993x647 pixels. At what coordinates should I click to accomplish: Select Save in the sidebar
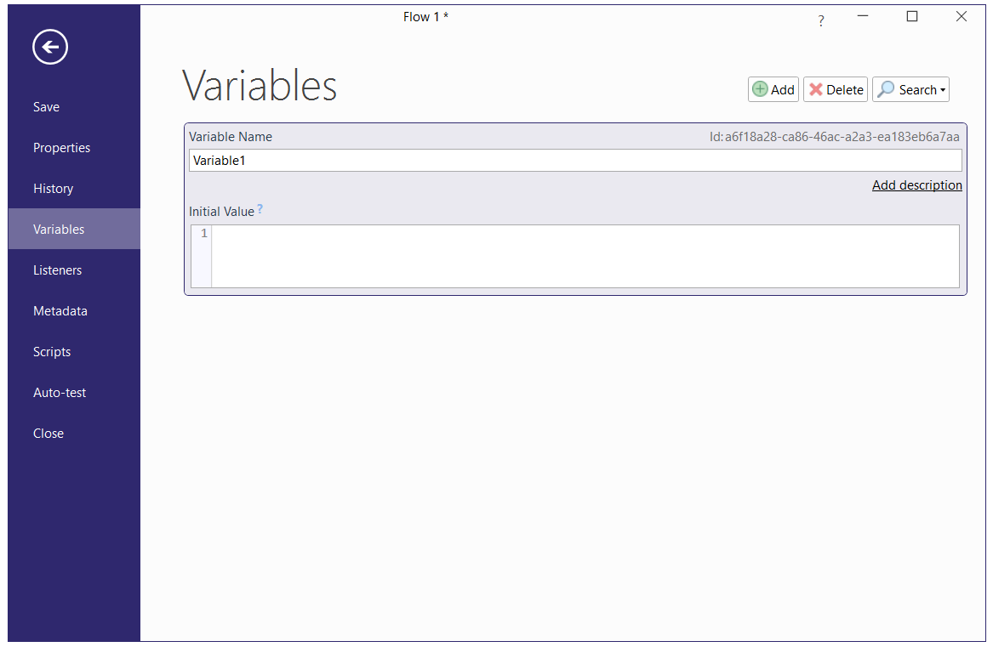[x=46, y=107]
